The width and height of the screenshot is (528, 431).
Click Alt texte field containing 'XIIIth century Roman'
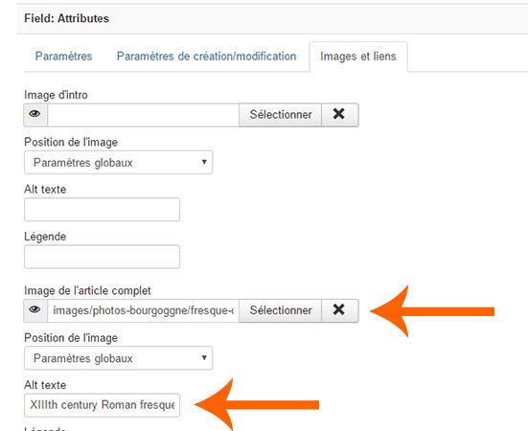coord(102,405)
